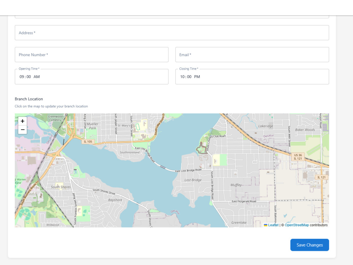353x265 pixels.
Task: Set location at Lakeridge label
Action: [266, 126]
